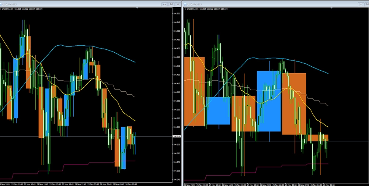Minimize the left USDJPY,M15 chart window

click(165, 4)
